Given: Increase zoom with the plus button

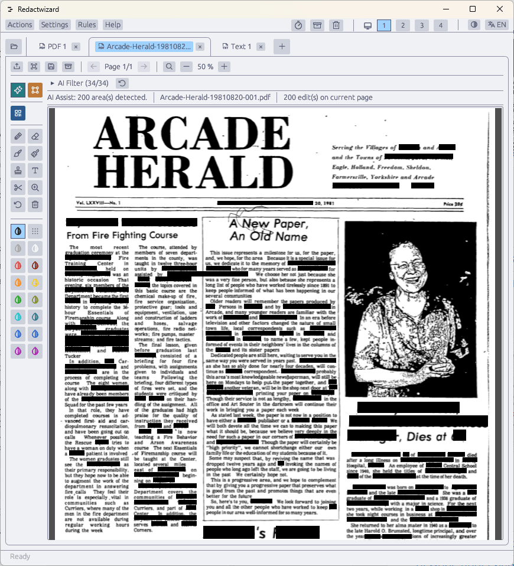Looking at the screenshot, I should click(x=224, y=66).
